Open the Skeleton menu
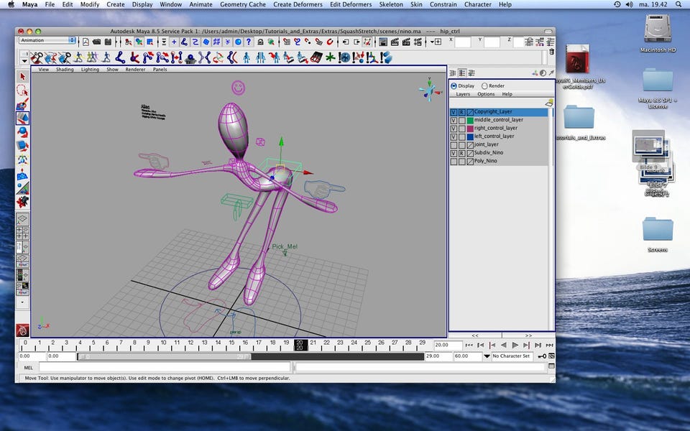This screenshot has width=690, height=431. (391, 4)
